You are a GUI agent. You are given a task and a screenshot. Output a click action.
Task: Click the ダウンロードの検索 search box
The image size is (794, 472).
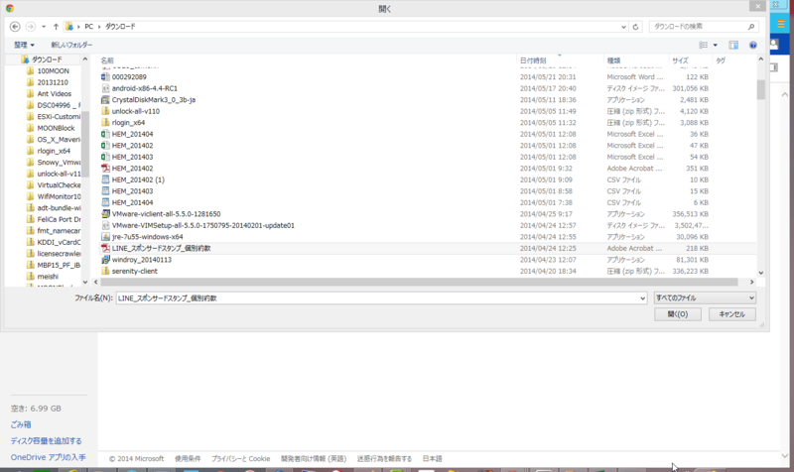[699, 27]
